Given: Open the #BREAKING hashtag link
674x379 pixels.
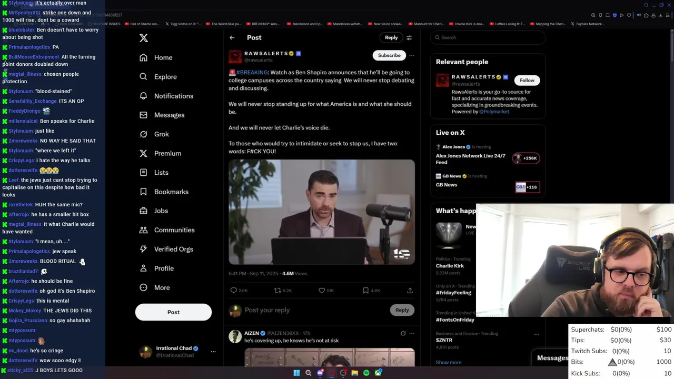Looking at the screenshot, I should pyautogui.click(x=252, y=72).
